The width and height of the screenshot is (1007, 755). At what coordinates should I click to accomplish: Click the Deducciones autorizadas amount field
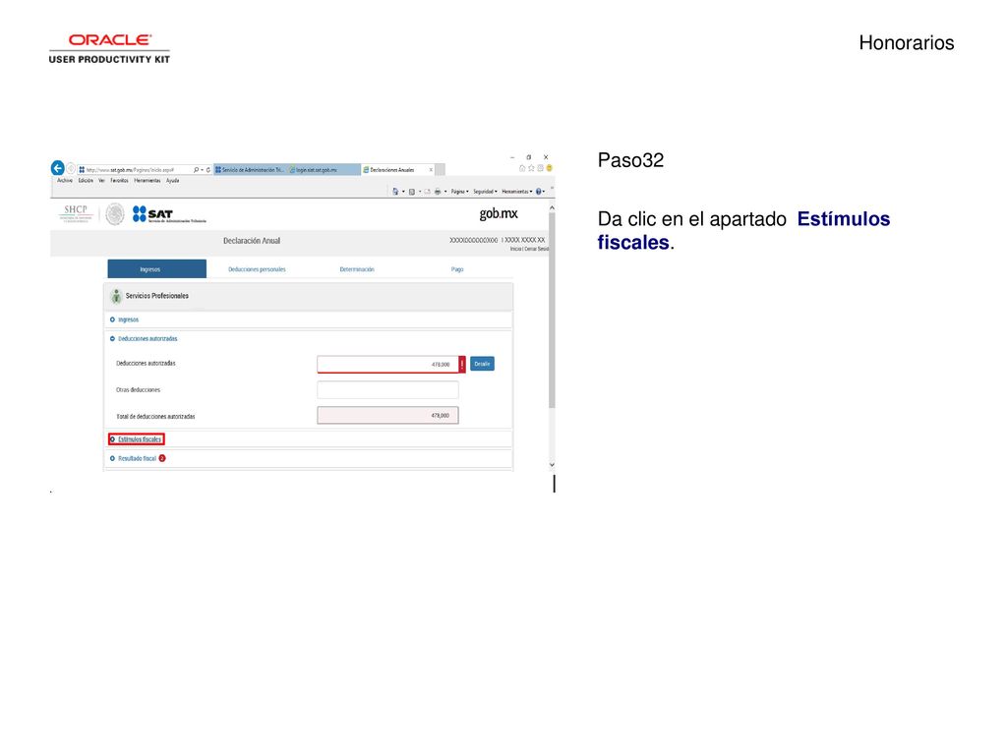[x=387, y=364]
